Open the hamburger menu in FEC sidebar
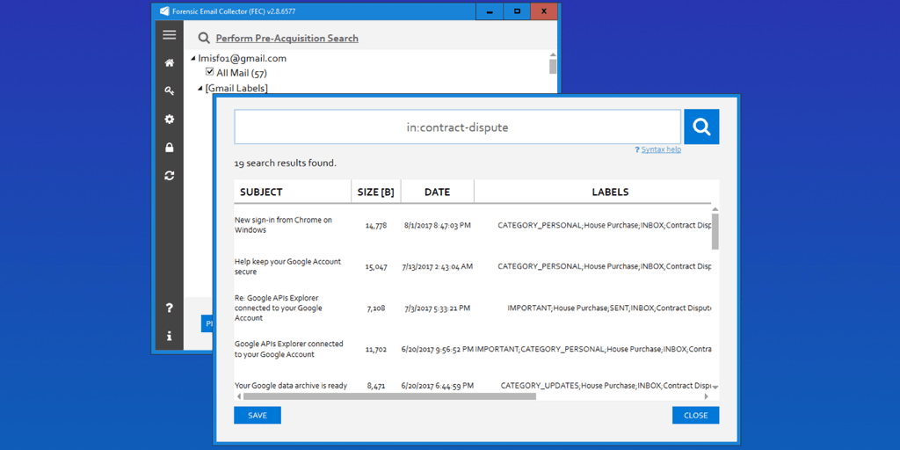This screenshot has width=900, height=450. coord(170,35)
